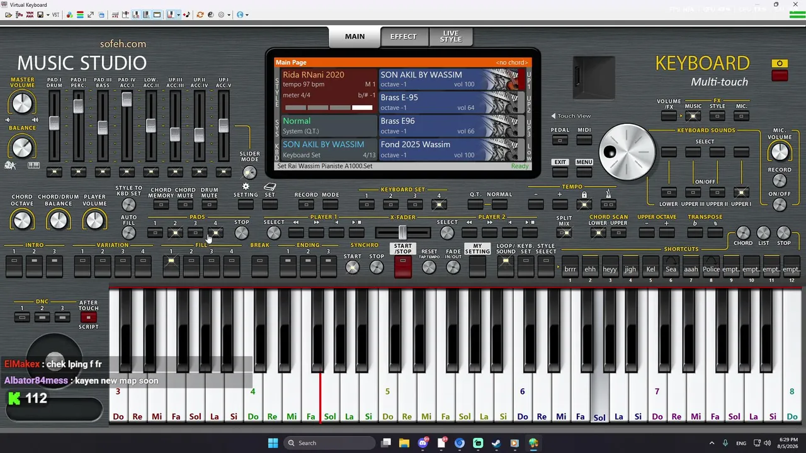Viewport: 806px width, 453px height.
Task: Click the Balance knob
Action: tap(21, 148)
